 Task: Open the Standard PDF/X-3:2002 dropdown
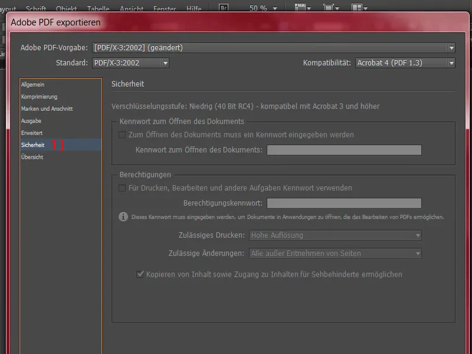(x=130, y=63)
